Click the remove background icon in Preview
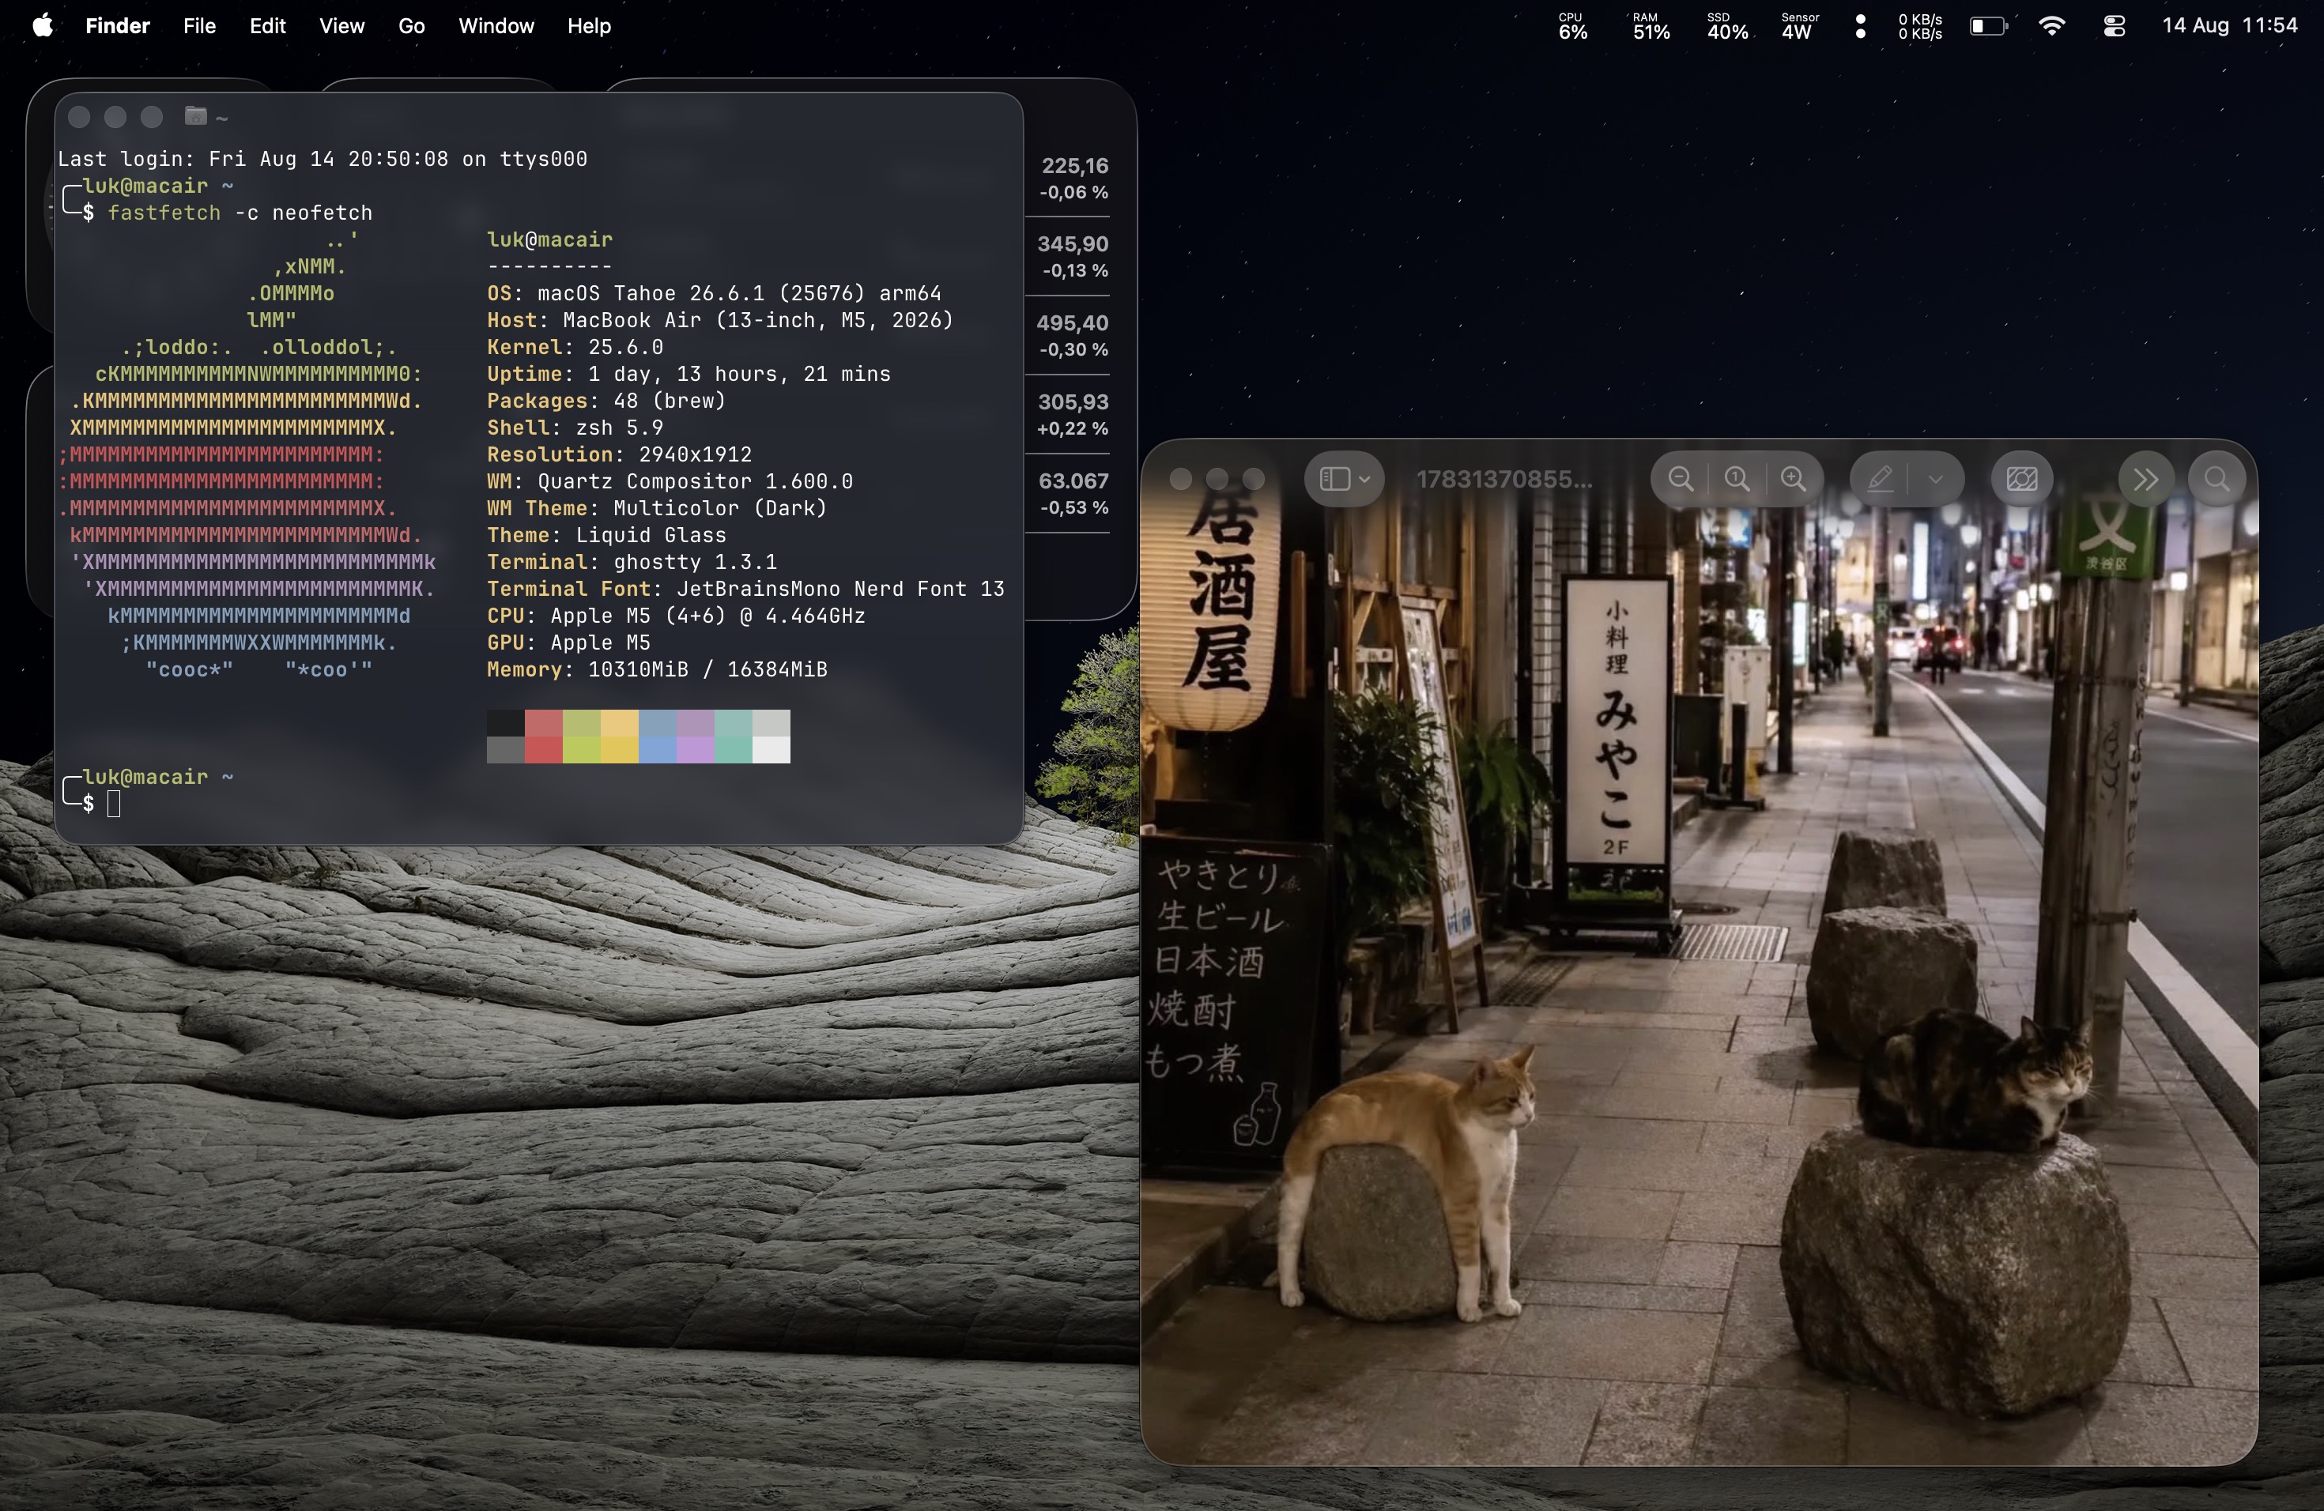This screenshot has width=2324, height=1511. coord(2021,478)
